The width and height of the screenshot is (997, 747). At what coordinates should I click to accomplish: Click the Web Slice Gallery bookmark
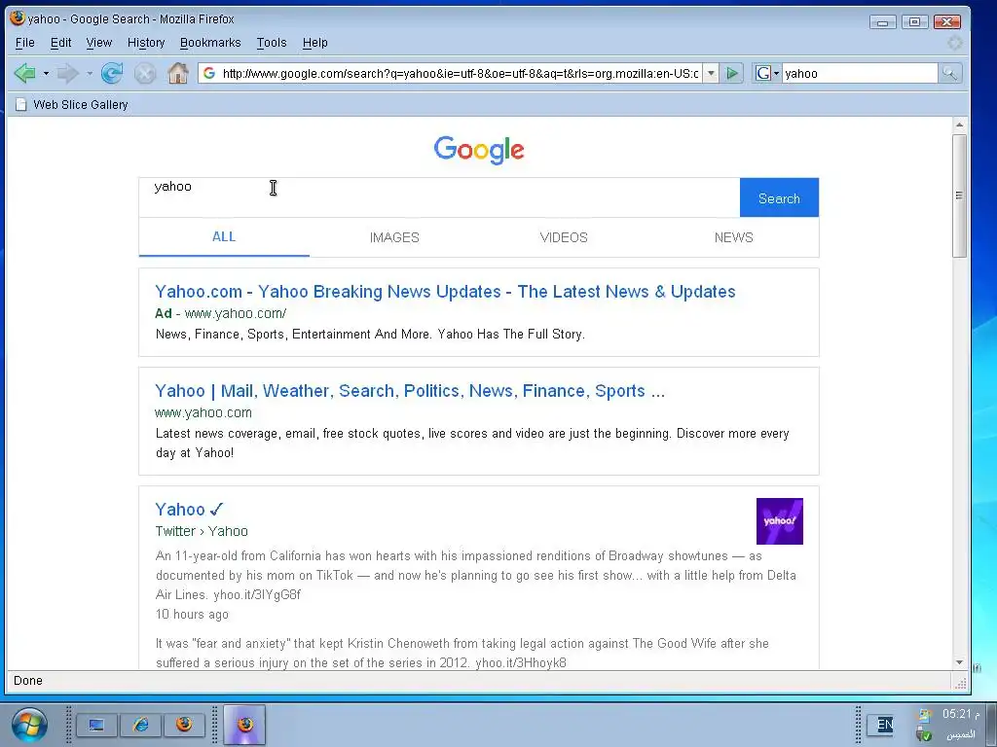(x=71, y=104)
